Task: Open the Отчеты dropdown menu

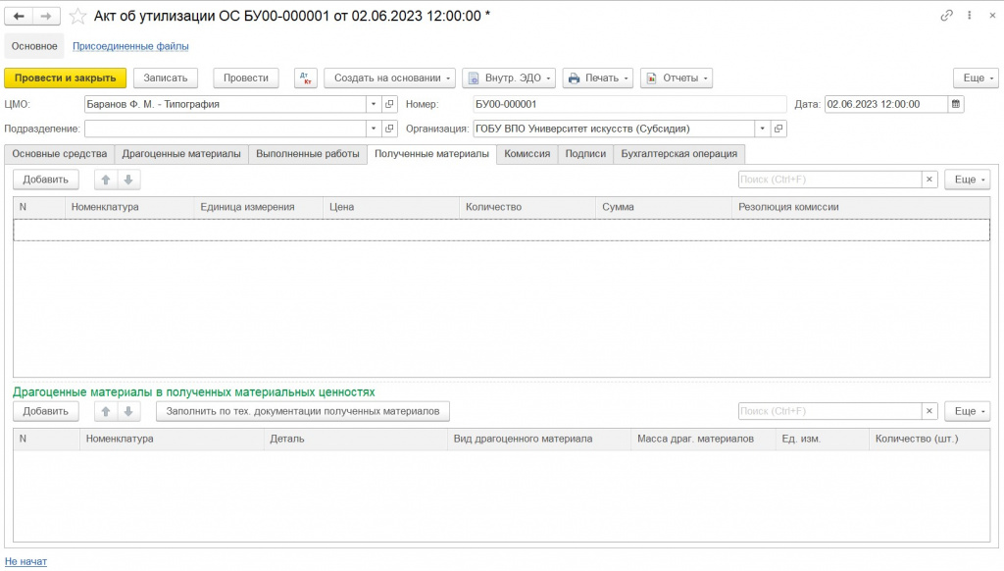Action: pyautogui.click(x=677, y=78)
